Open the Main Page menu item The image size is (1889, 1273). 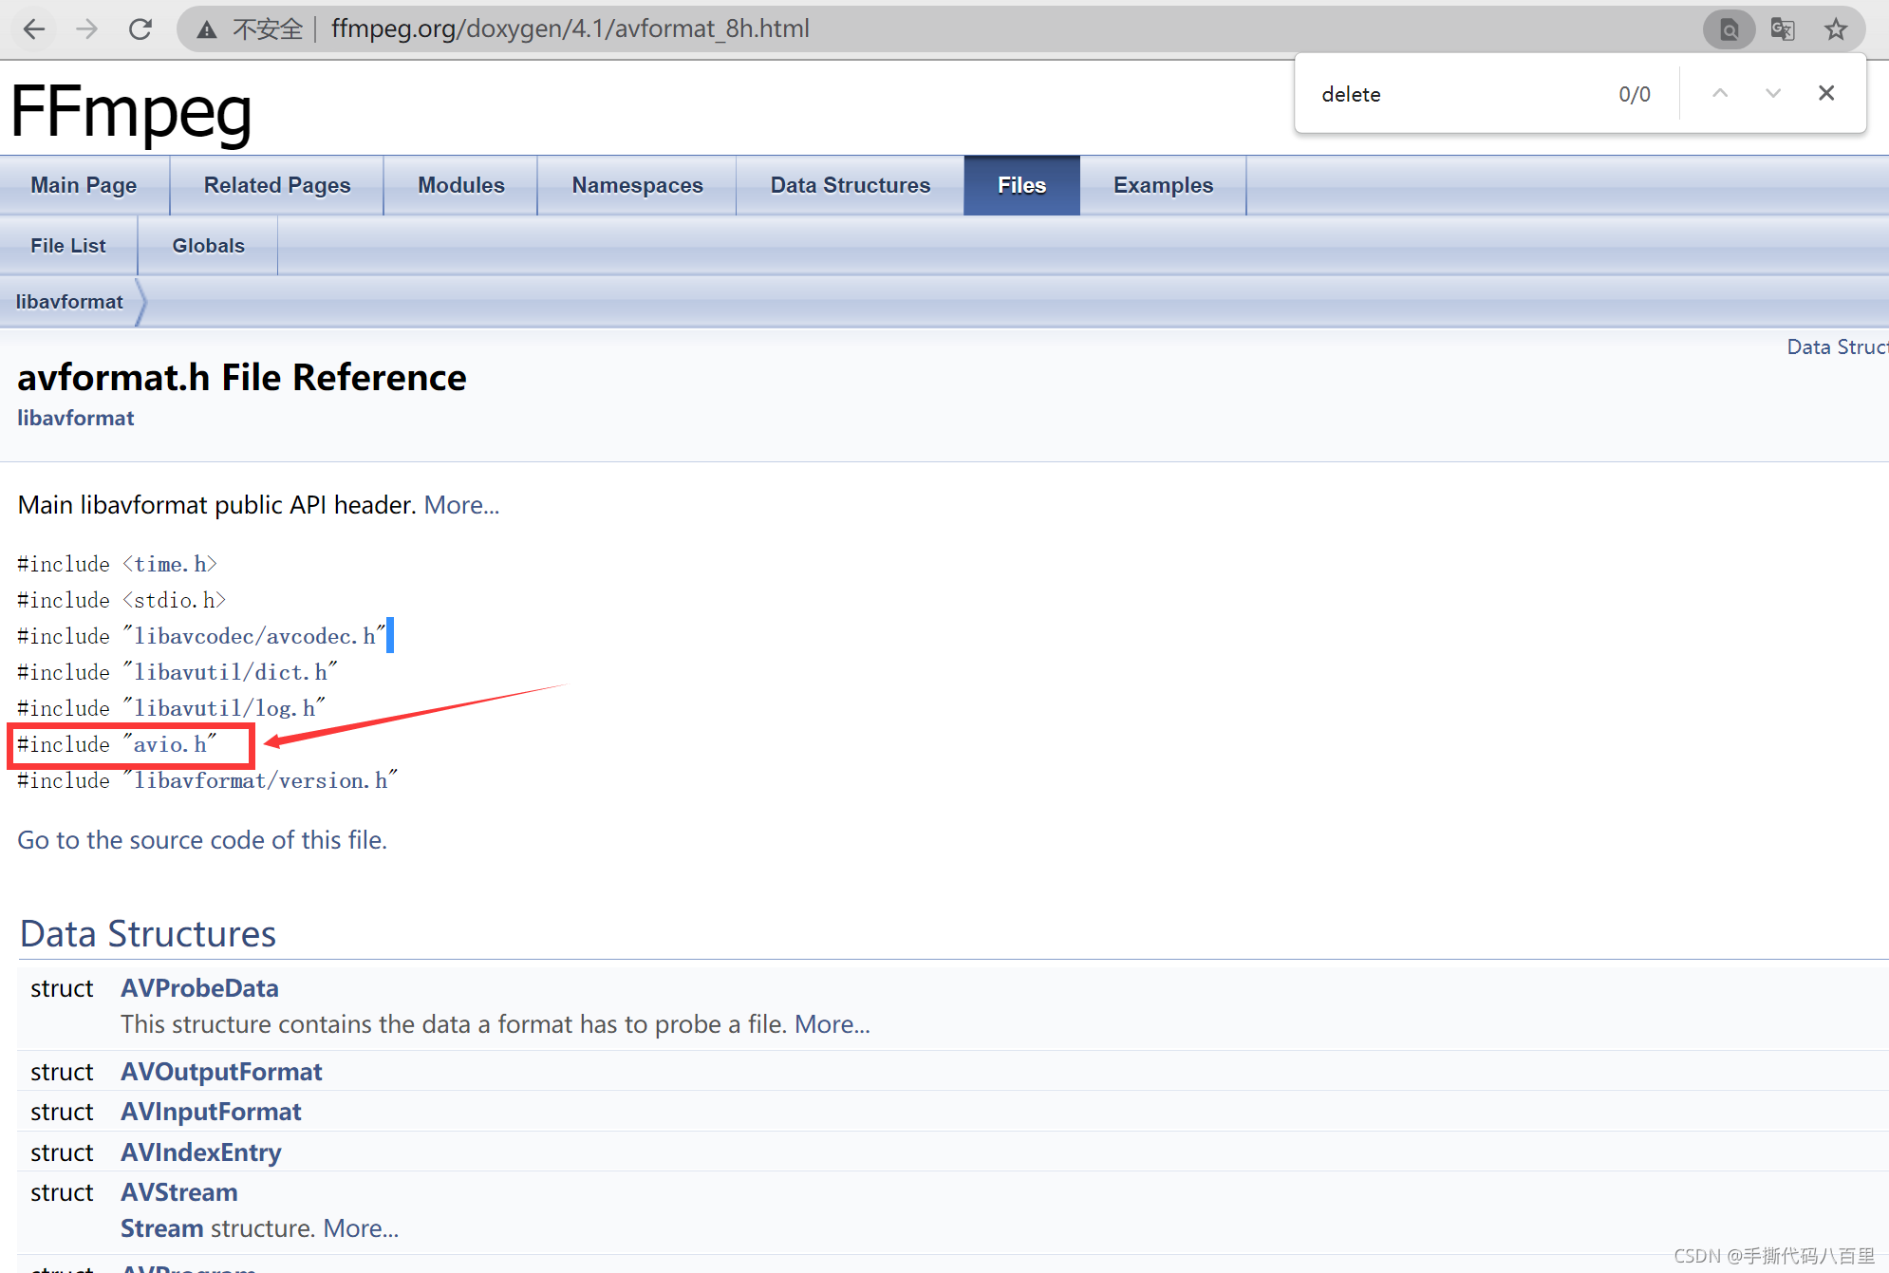[x=81, y=185]
